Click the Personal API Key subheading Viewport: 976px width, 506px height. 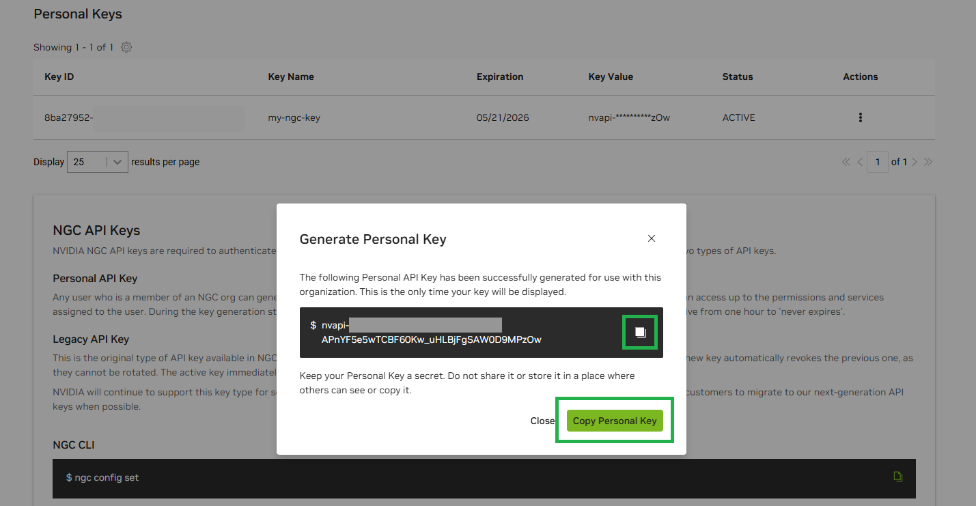[95, 279]
